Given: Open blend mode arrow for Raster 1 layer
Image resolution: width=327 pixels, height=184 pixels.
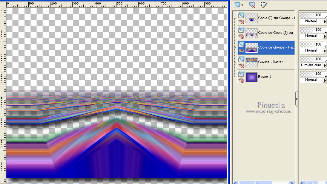Looking at the screenshot, I should pyautogui.click(x=325, y=80).
